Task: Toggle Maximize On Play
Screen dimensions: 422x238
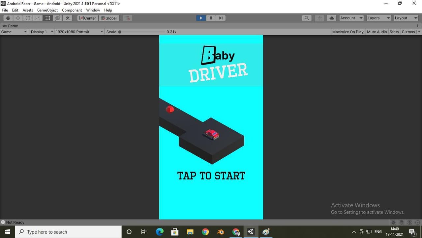Action: pos(348,32)
